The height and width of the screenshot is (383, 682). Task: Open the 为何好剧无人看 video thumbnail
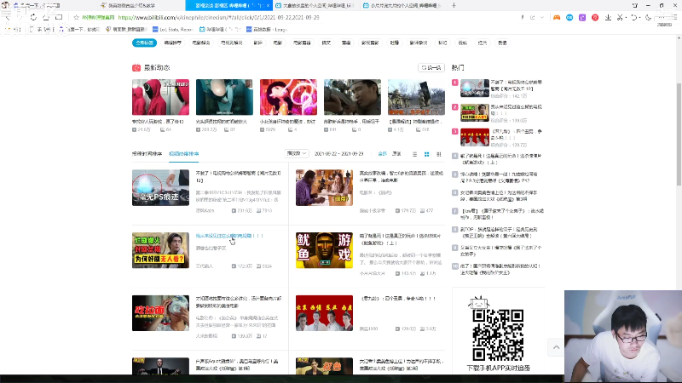click(160, 250)
